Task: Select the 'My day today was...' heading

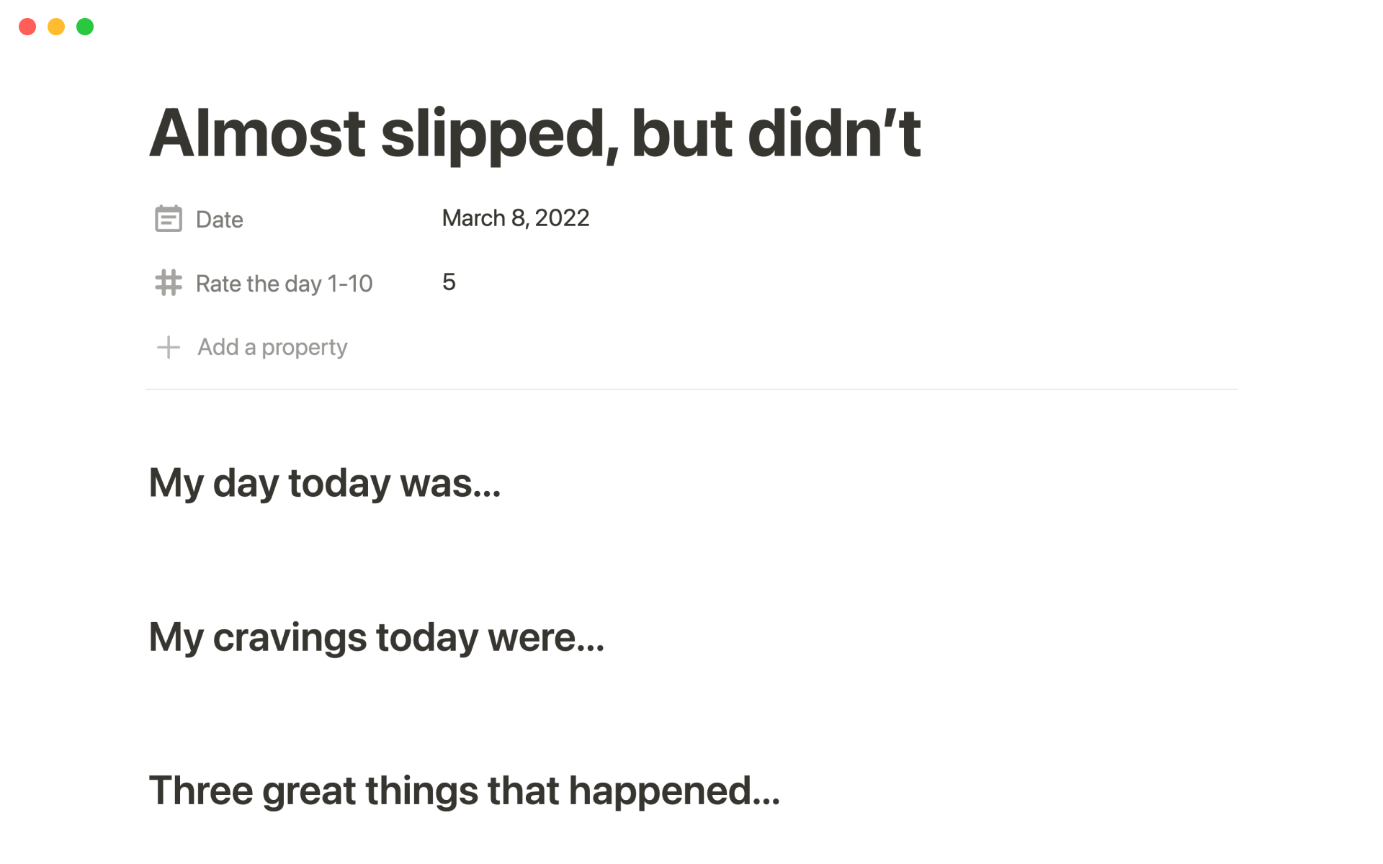Action: [x=324, y=482]
